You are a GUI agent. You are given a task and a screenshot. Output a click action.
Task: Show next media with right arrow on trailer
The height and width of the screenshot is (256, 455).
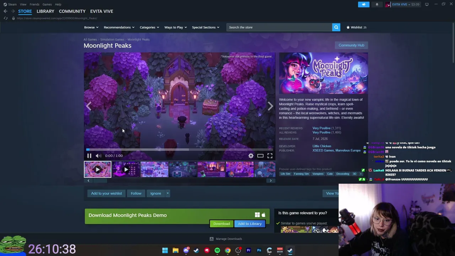point(271,106)
